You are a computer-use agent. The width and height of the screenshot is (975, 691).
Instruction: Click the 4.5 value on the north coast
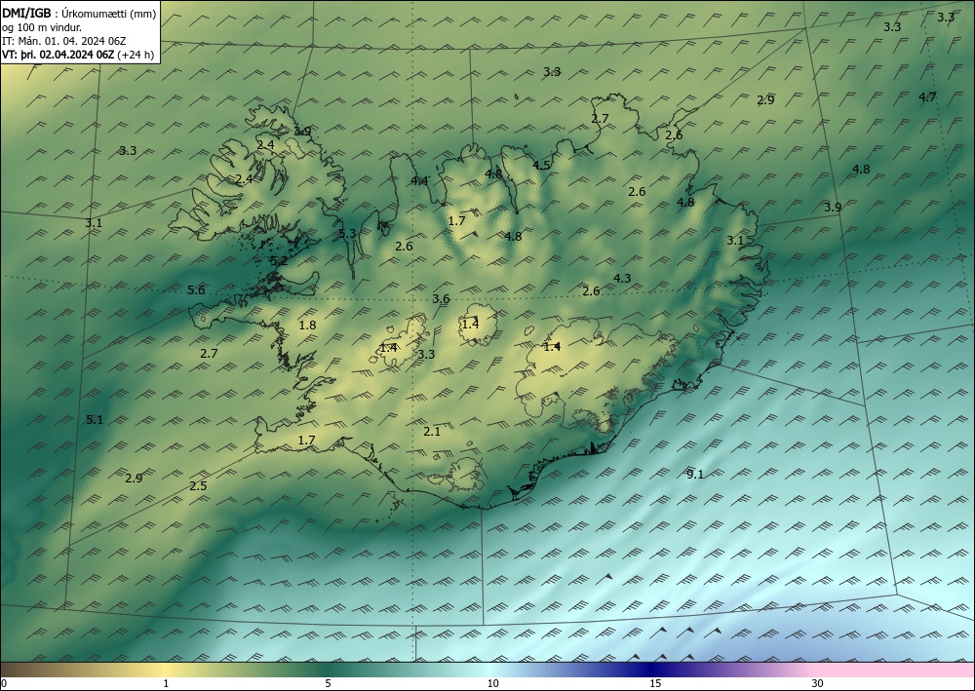pos(541,165)
